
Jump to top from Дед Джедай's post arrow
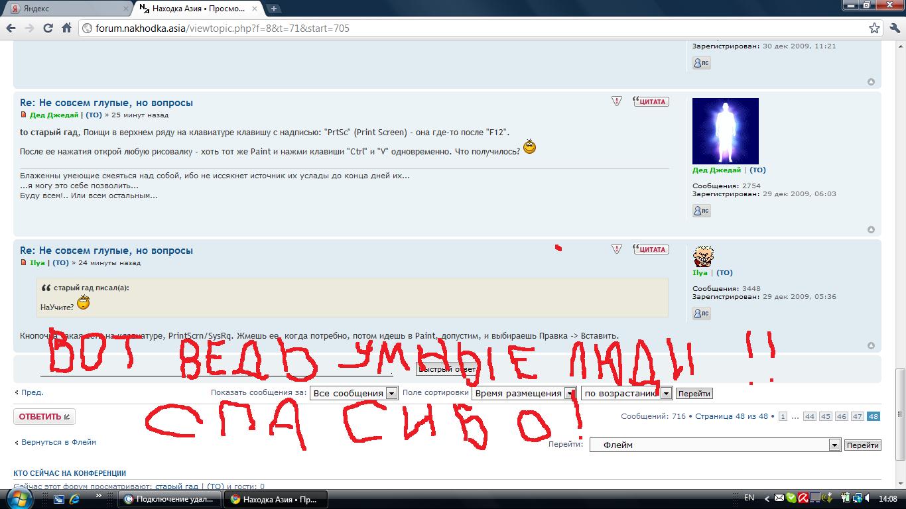[871, 230]
